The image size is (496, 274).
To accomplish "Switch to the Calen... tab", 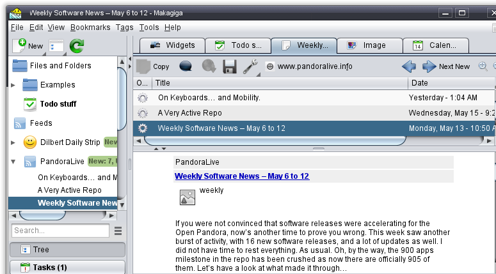I will coord(436,45).
